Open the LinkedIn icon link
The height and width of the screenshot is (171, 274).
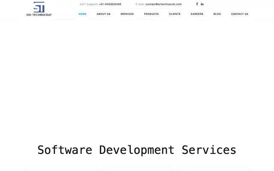coord(202,4)
